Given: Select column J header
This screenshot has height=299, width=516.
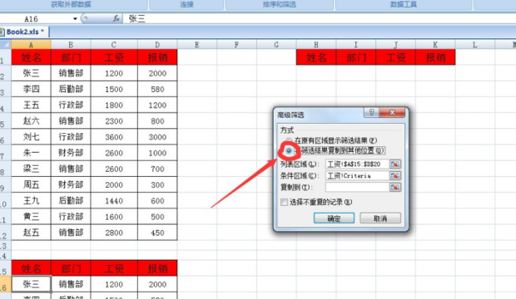Looking at the screenshot, I should 396,45.
